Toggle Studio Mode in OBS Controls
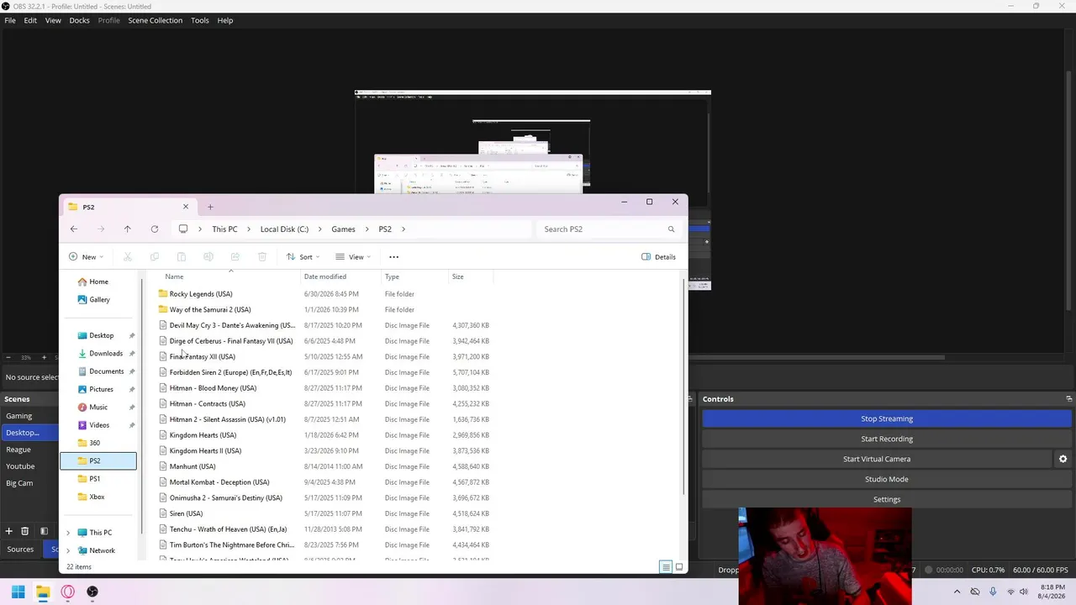Screen dimensions: 1076x605 coord(887,479)
